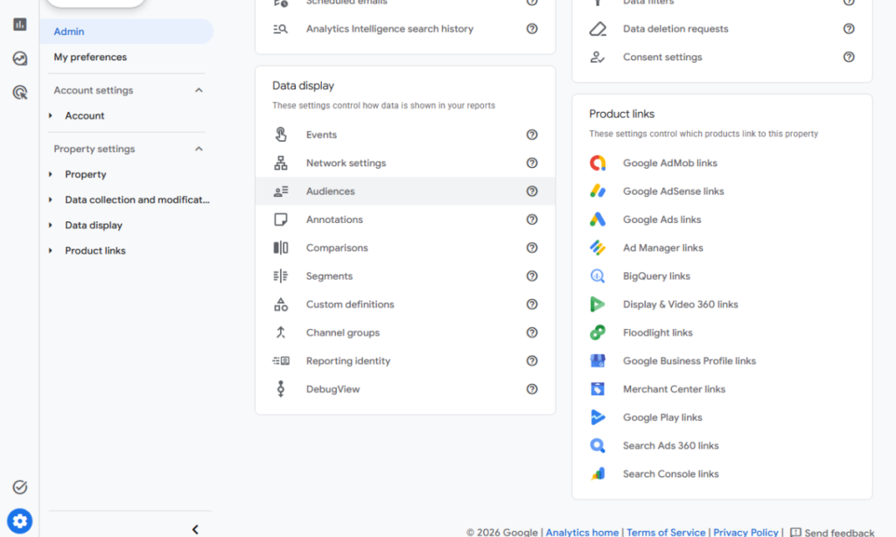Click the Google Business Profile icon
896x537 pixels.
point(598,361)
